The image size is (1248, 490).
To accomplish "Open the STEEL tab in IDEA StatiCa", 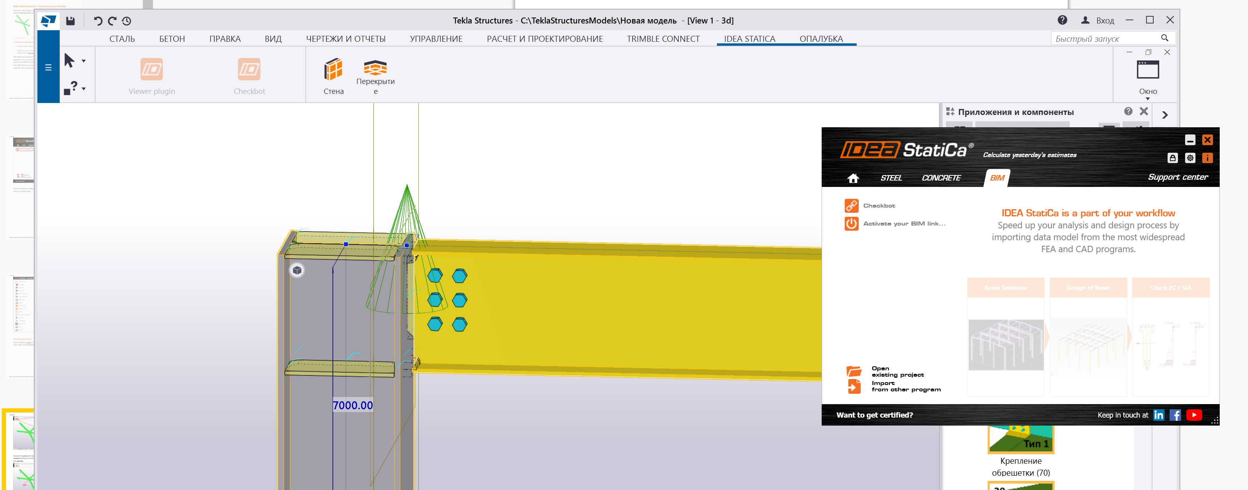I will pos(891,178).
